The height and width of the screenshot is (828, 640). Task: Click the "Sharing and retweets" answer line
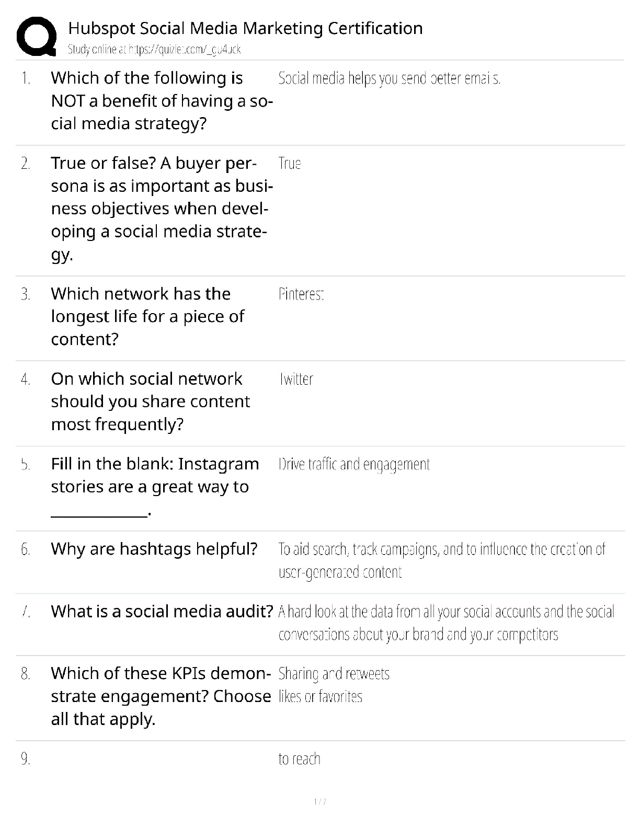click(334, 674)
